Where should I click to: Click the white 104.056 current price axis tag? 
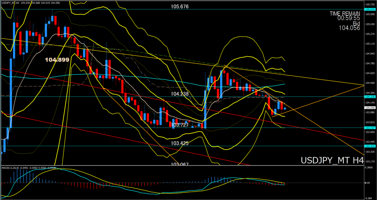click(x=369, y=108)
